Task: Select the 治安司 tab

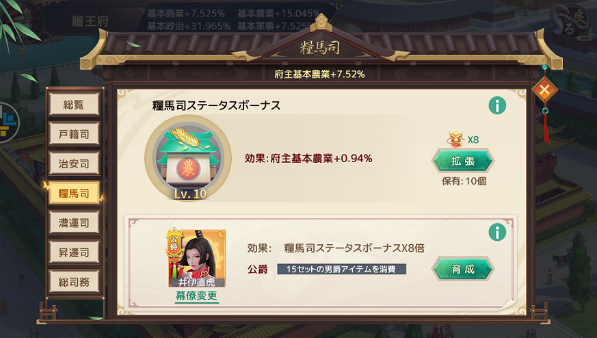Action: click(74, 164)
